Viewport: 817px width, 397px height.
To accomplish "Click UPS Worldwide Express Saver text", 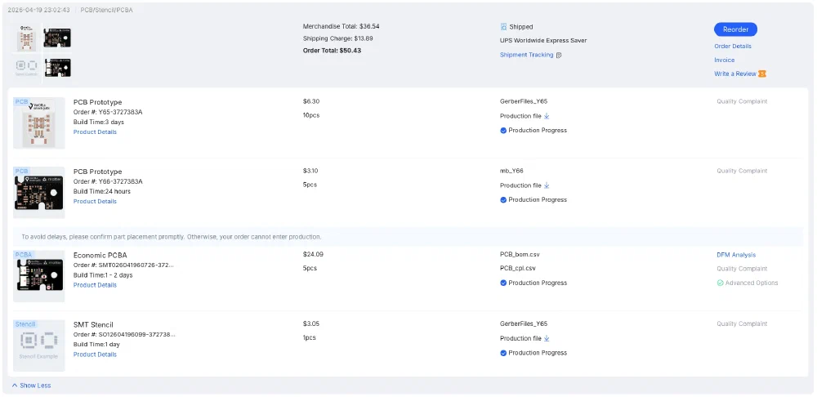I will [x=543, y=41].
